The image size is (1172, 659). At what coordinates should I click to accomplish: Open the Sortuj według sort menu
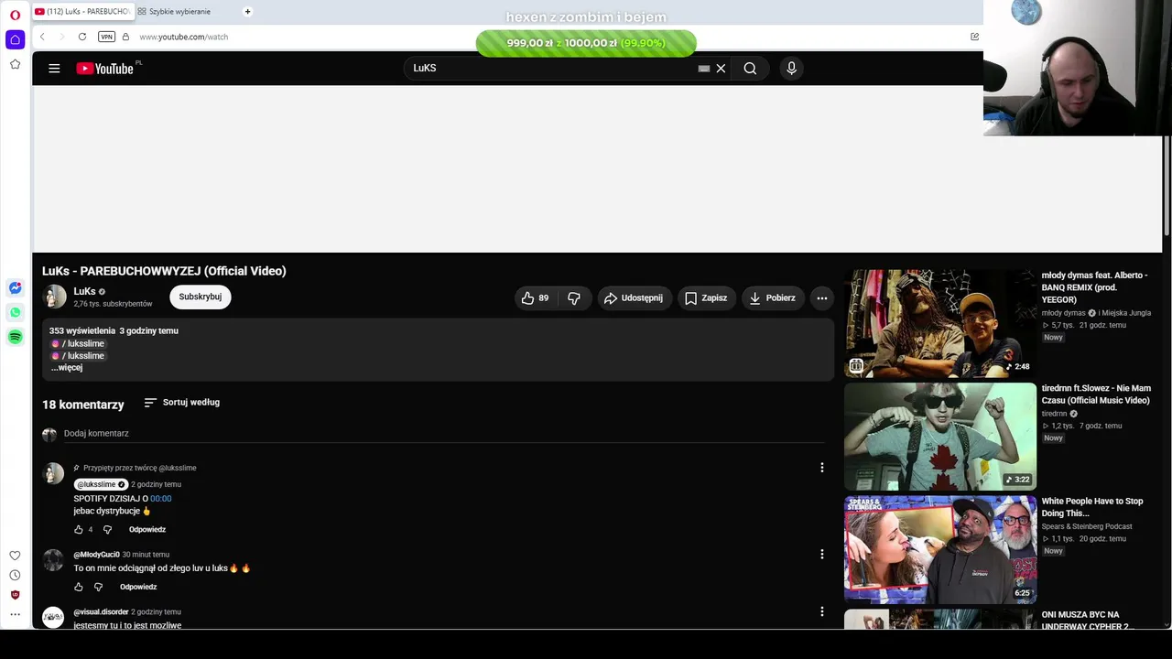(x=182, y=402)
